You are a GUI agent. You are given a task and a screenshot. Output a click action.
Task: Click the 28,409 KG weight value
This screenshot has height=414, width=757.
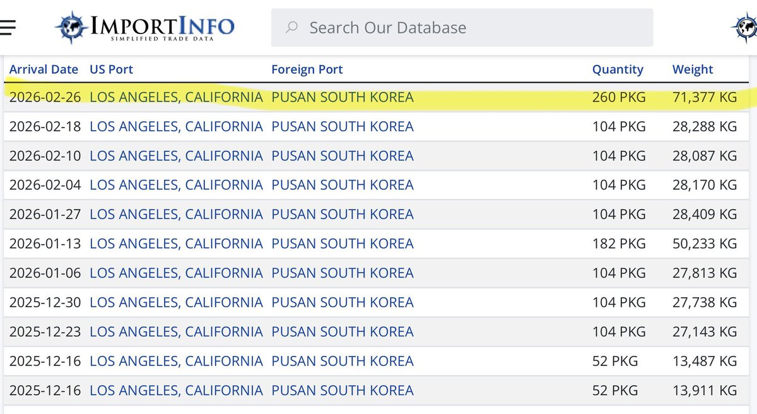(x=705, y=214)
